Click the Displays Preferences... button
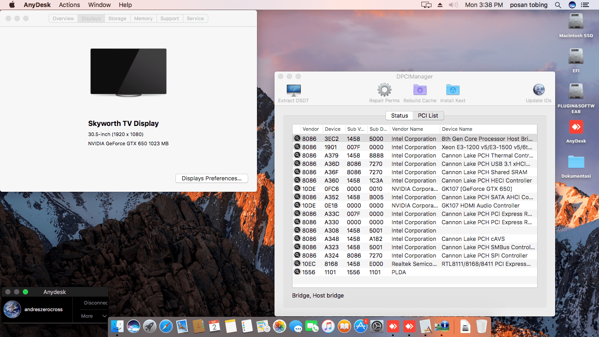The width and height of the screenshot is (599, 337). (212, 178)
